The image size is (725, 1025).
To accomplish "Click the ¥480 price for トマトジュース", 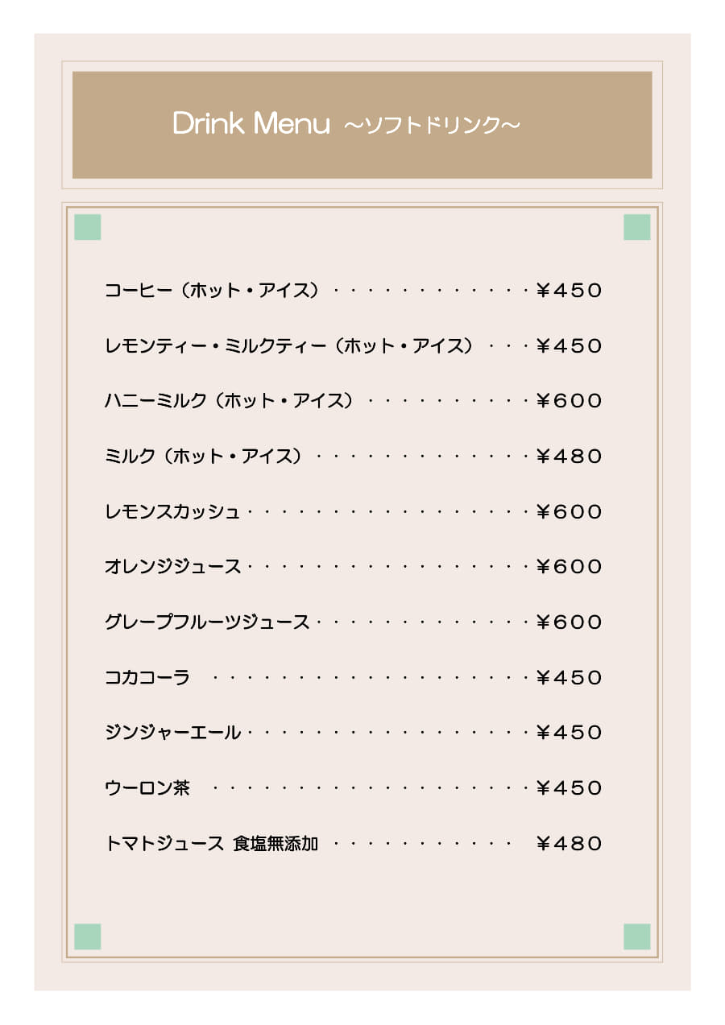I will 570,844.
